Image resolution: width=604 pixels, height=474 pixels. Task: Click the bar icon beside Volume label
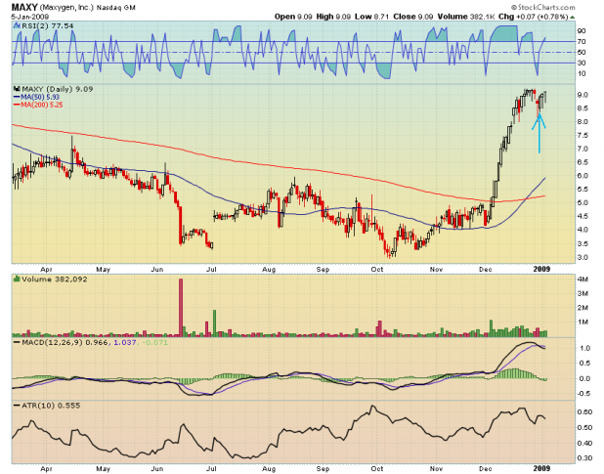(x=17, y=279)
